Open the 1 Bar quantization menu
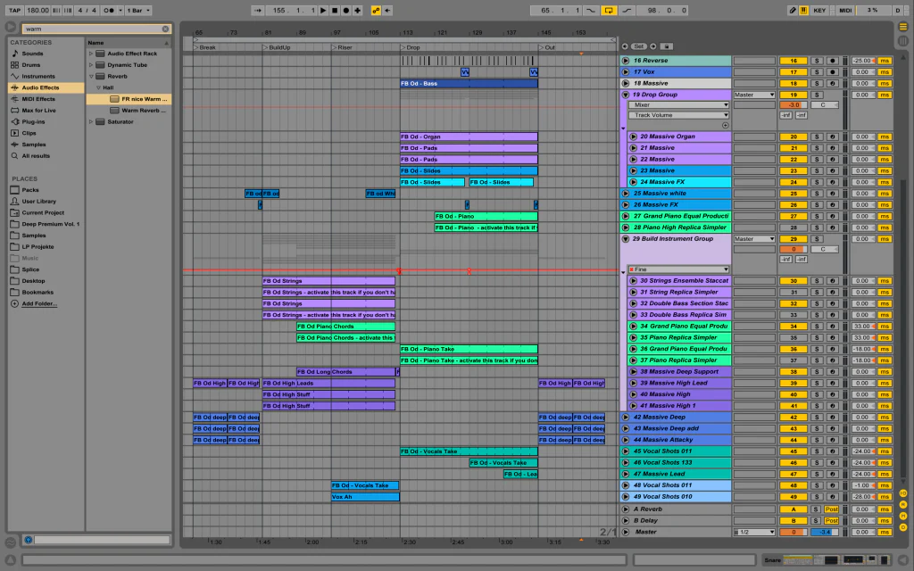This screenshot has width=914, height=571. 138,11
